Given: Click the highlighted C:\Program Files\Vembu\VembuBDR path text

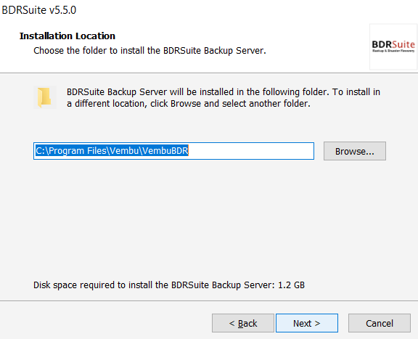Looking at the screenshot, I should pyautogui.click(x=112, y=151).
